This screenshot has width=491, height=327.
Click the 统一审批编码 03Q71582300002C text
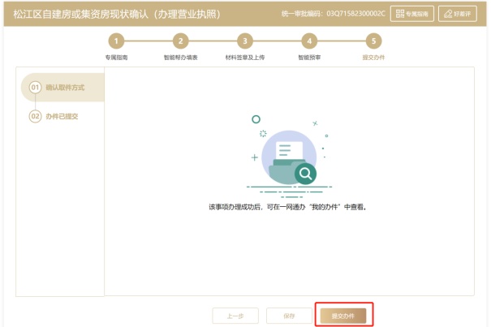click(334, 14)
